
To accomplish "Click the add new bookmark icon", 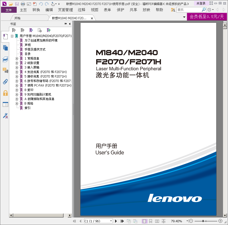I will 22,30.
